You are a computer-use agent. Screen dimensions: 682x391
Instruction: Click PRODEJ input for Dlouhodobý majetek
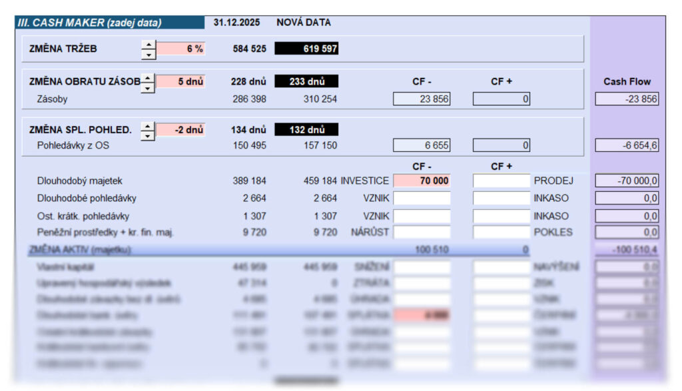pos(502,181)
